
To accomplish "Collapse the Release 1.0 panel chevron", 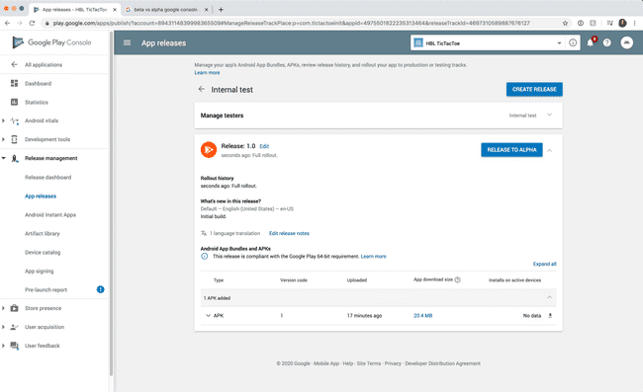I will point(549,151).
